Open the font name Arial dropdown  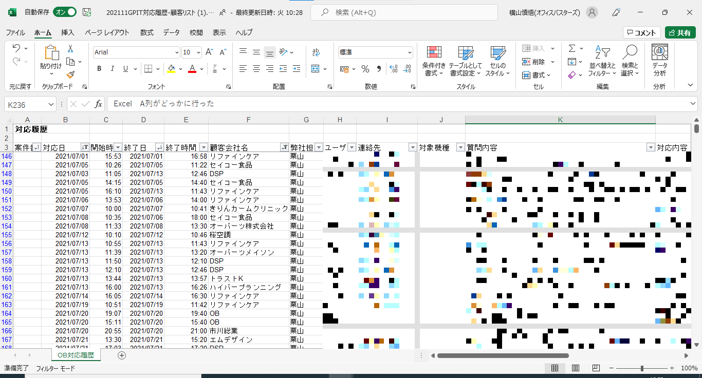pyautogui.click(x=177, y=52)
